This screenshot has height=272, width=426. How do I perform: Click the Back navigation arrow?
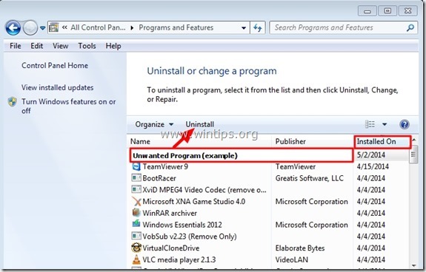click(x=13, y=27)
